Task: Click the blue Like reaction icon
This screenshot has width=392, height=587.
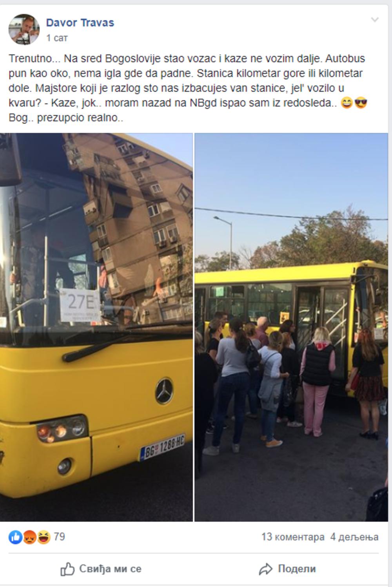Action: click(15, 537)
